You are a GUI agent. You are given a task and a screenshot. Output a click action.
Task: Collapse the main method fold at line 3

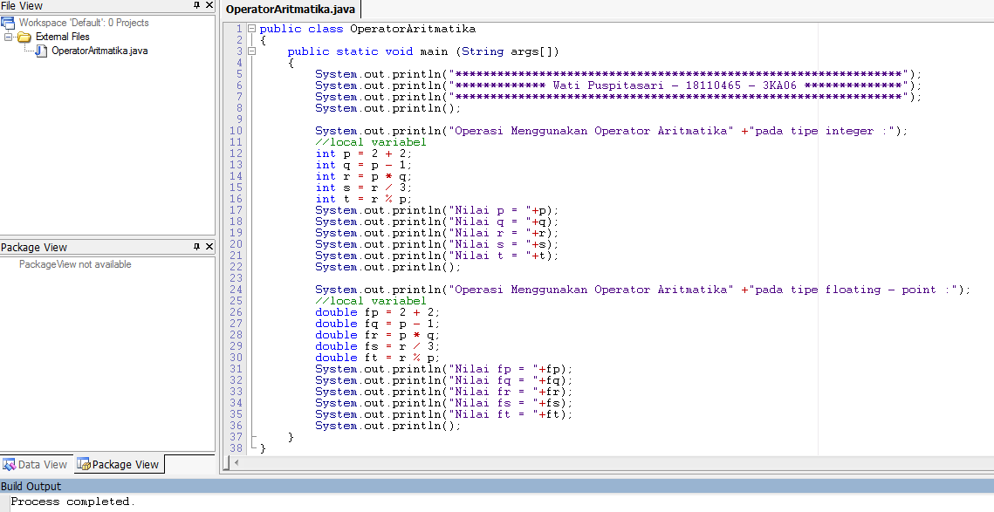[x=251, y=51]
